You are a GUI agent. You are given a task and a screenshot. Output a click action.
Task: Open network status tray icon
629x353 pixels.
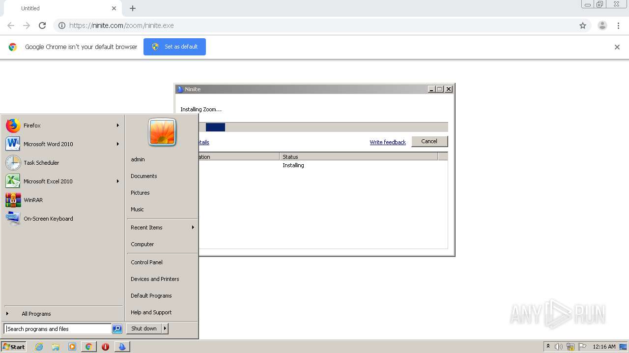(571, 347)
